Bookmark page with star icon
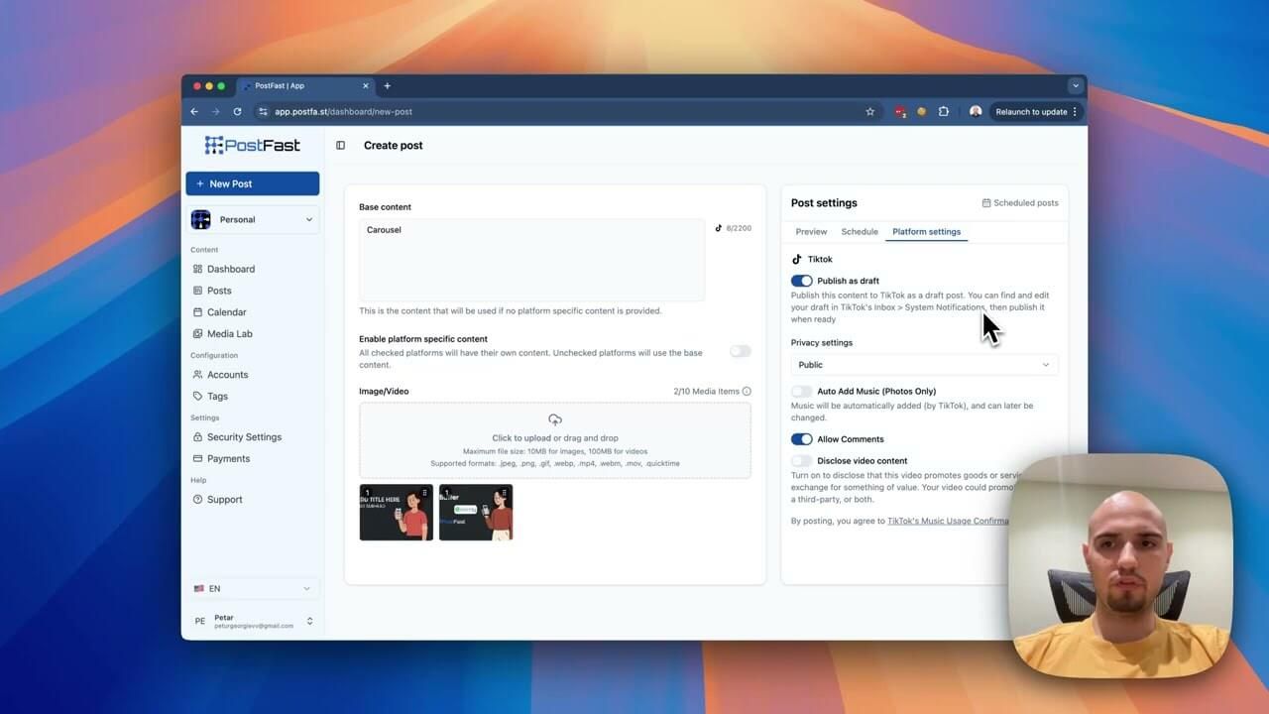This screenshot has height=714, width=1269. pyautogui.click(x=869, y=112)
